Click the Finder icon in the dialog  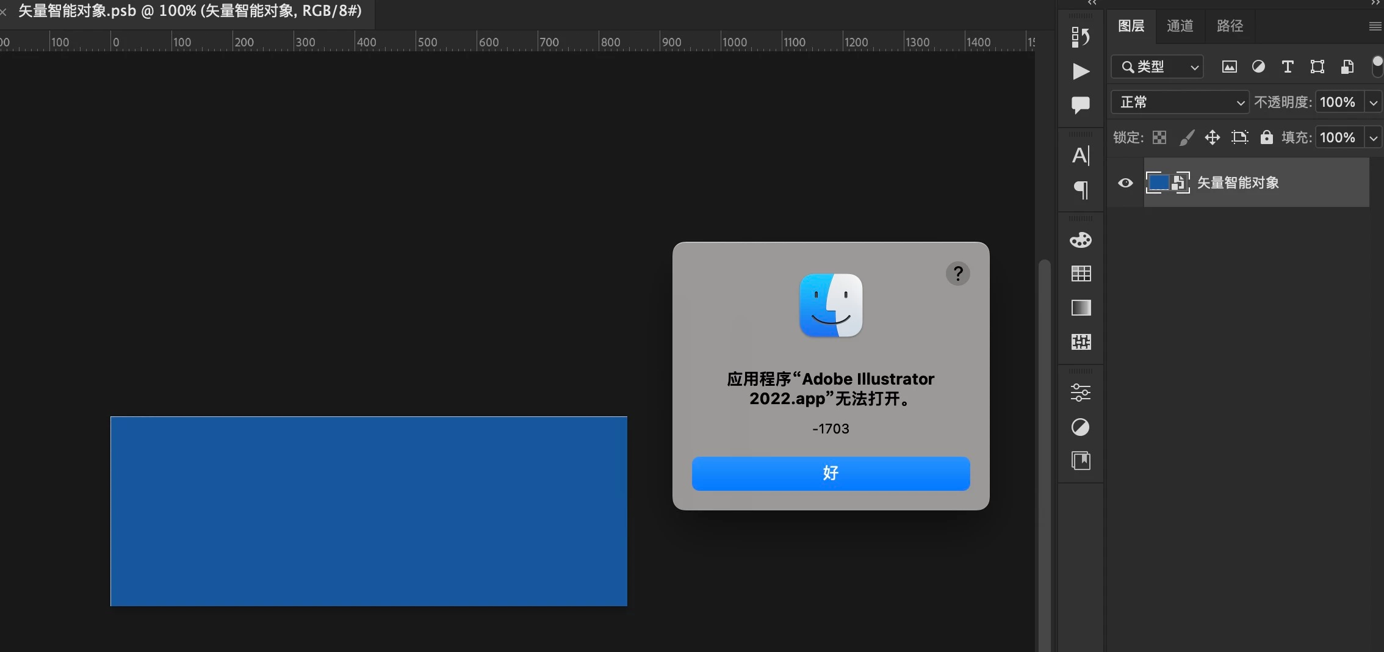[x=831, y=305]
